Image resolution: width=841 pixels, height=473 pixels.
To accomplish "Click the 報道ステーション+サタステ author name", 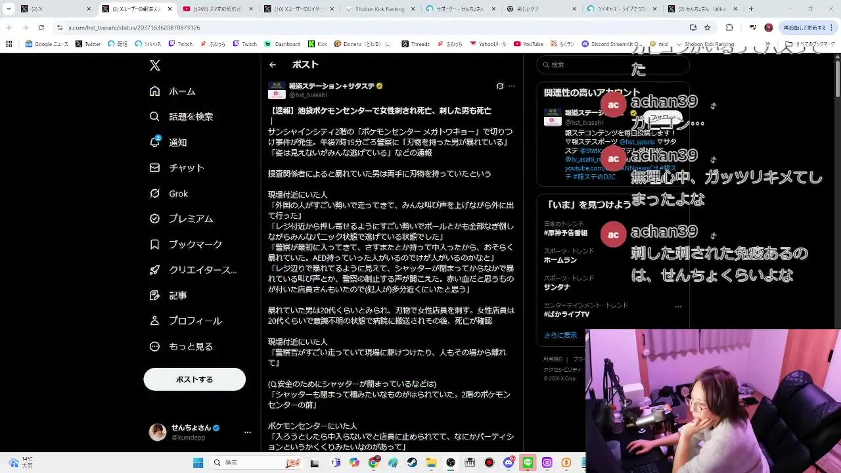I will tap(332, 86).
